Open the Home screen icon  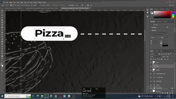click(3, 5)
